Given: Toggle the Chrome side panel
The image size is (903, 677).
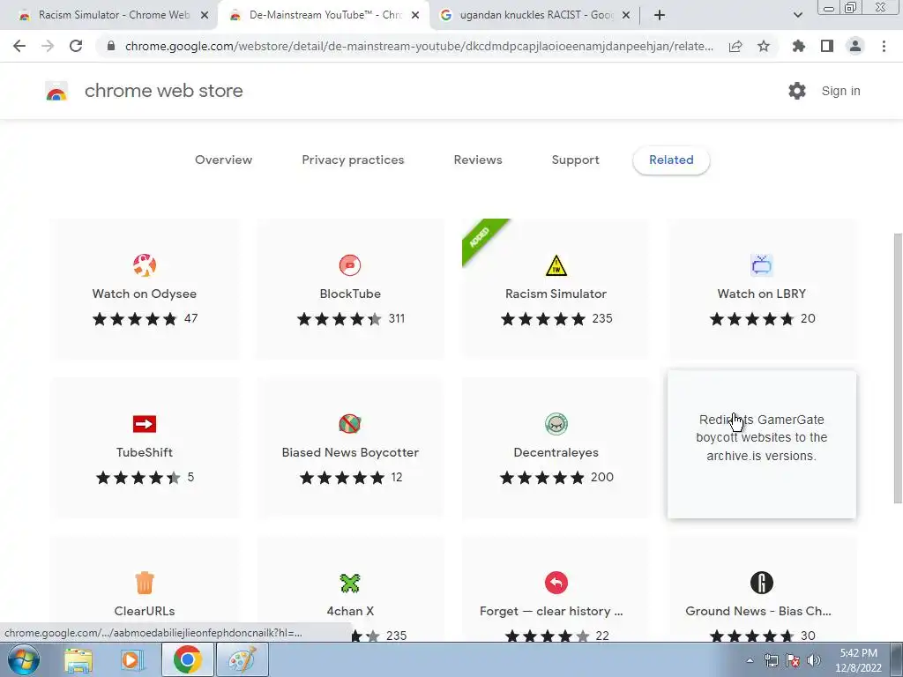Looking at the screenshot, I should click(827, 46).
